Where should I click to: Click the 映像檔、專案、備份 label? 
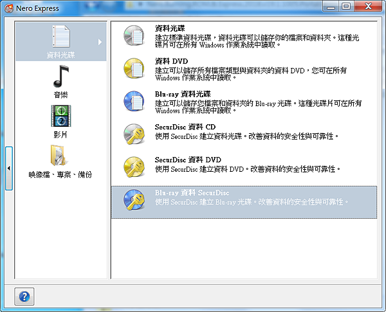[60, 174]
